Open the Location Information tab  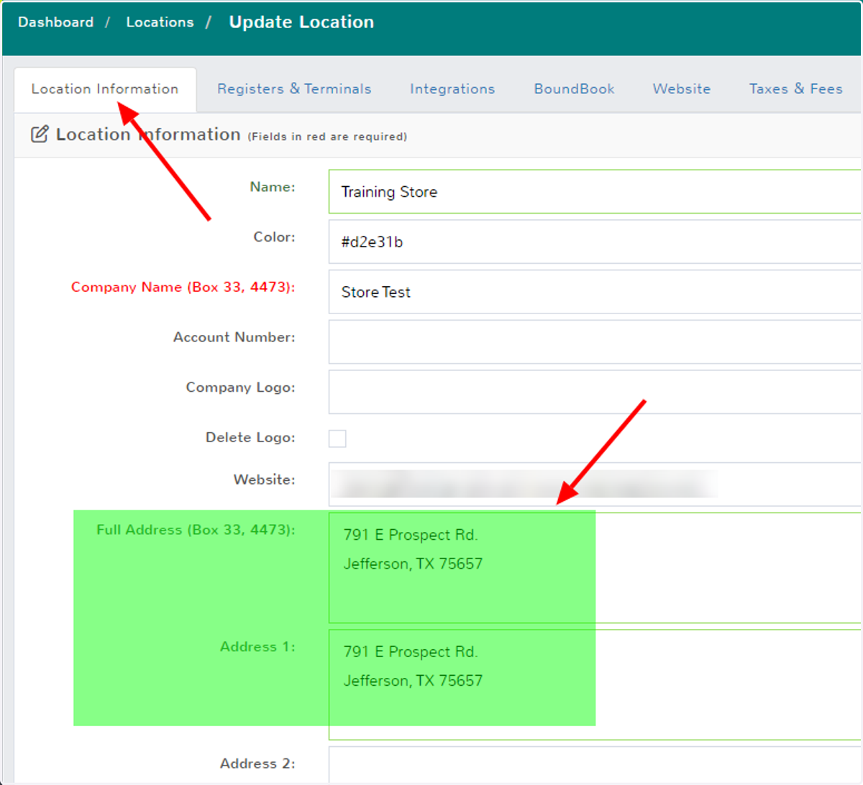[105, 89]
